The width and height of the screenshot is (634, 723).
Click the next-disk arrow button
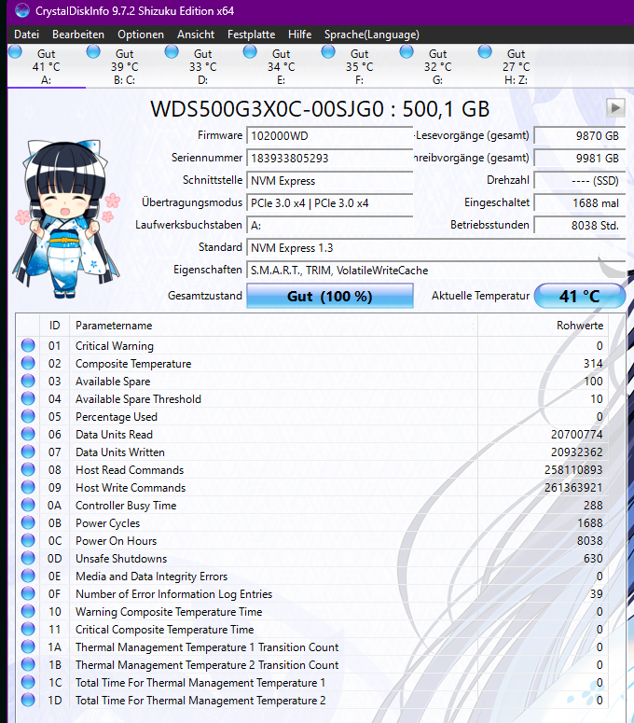[x=615, y=108]
